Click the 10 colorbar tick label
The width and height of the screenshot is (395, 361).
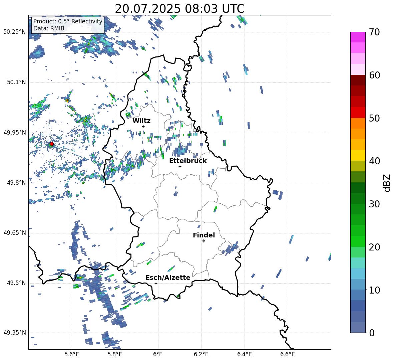[374, 290]
